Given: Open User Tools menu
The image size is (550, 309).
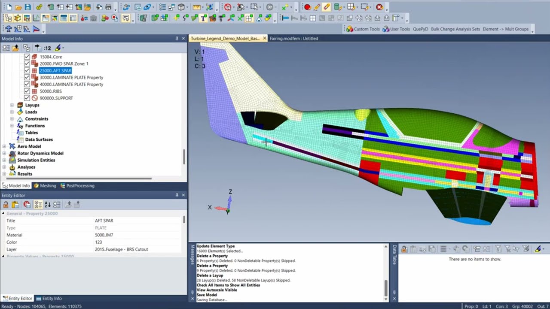Looking at the screenshot, I should click(396, 29).
